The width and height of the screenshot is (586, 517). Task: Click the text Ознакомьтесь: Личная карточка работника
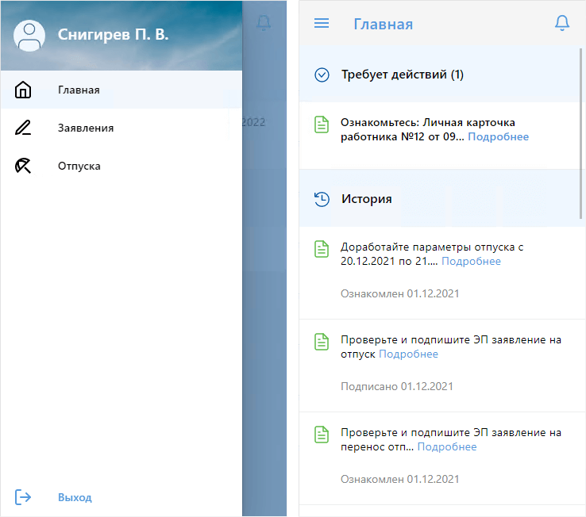427,129
